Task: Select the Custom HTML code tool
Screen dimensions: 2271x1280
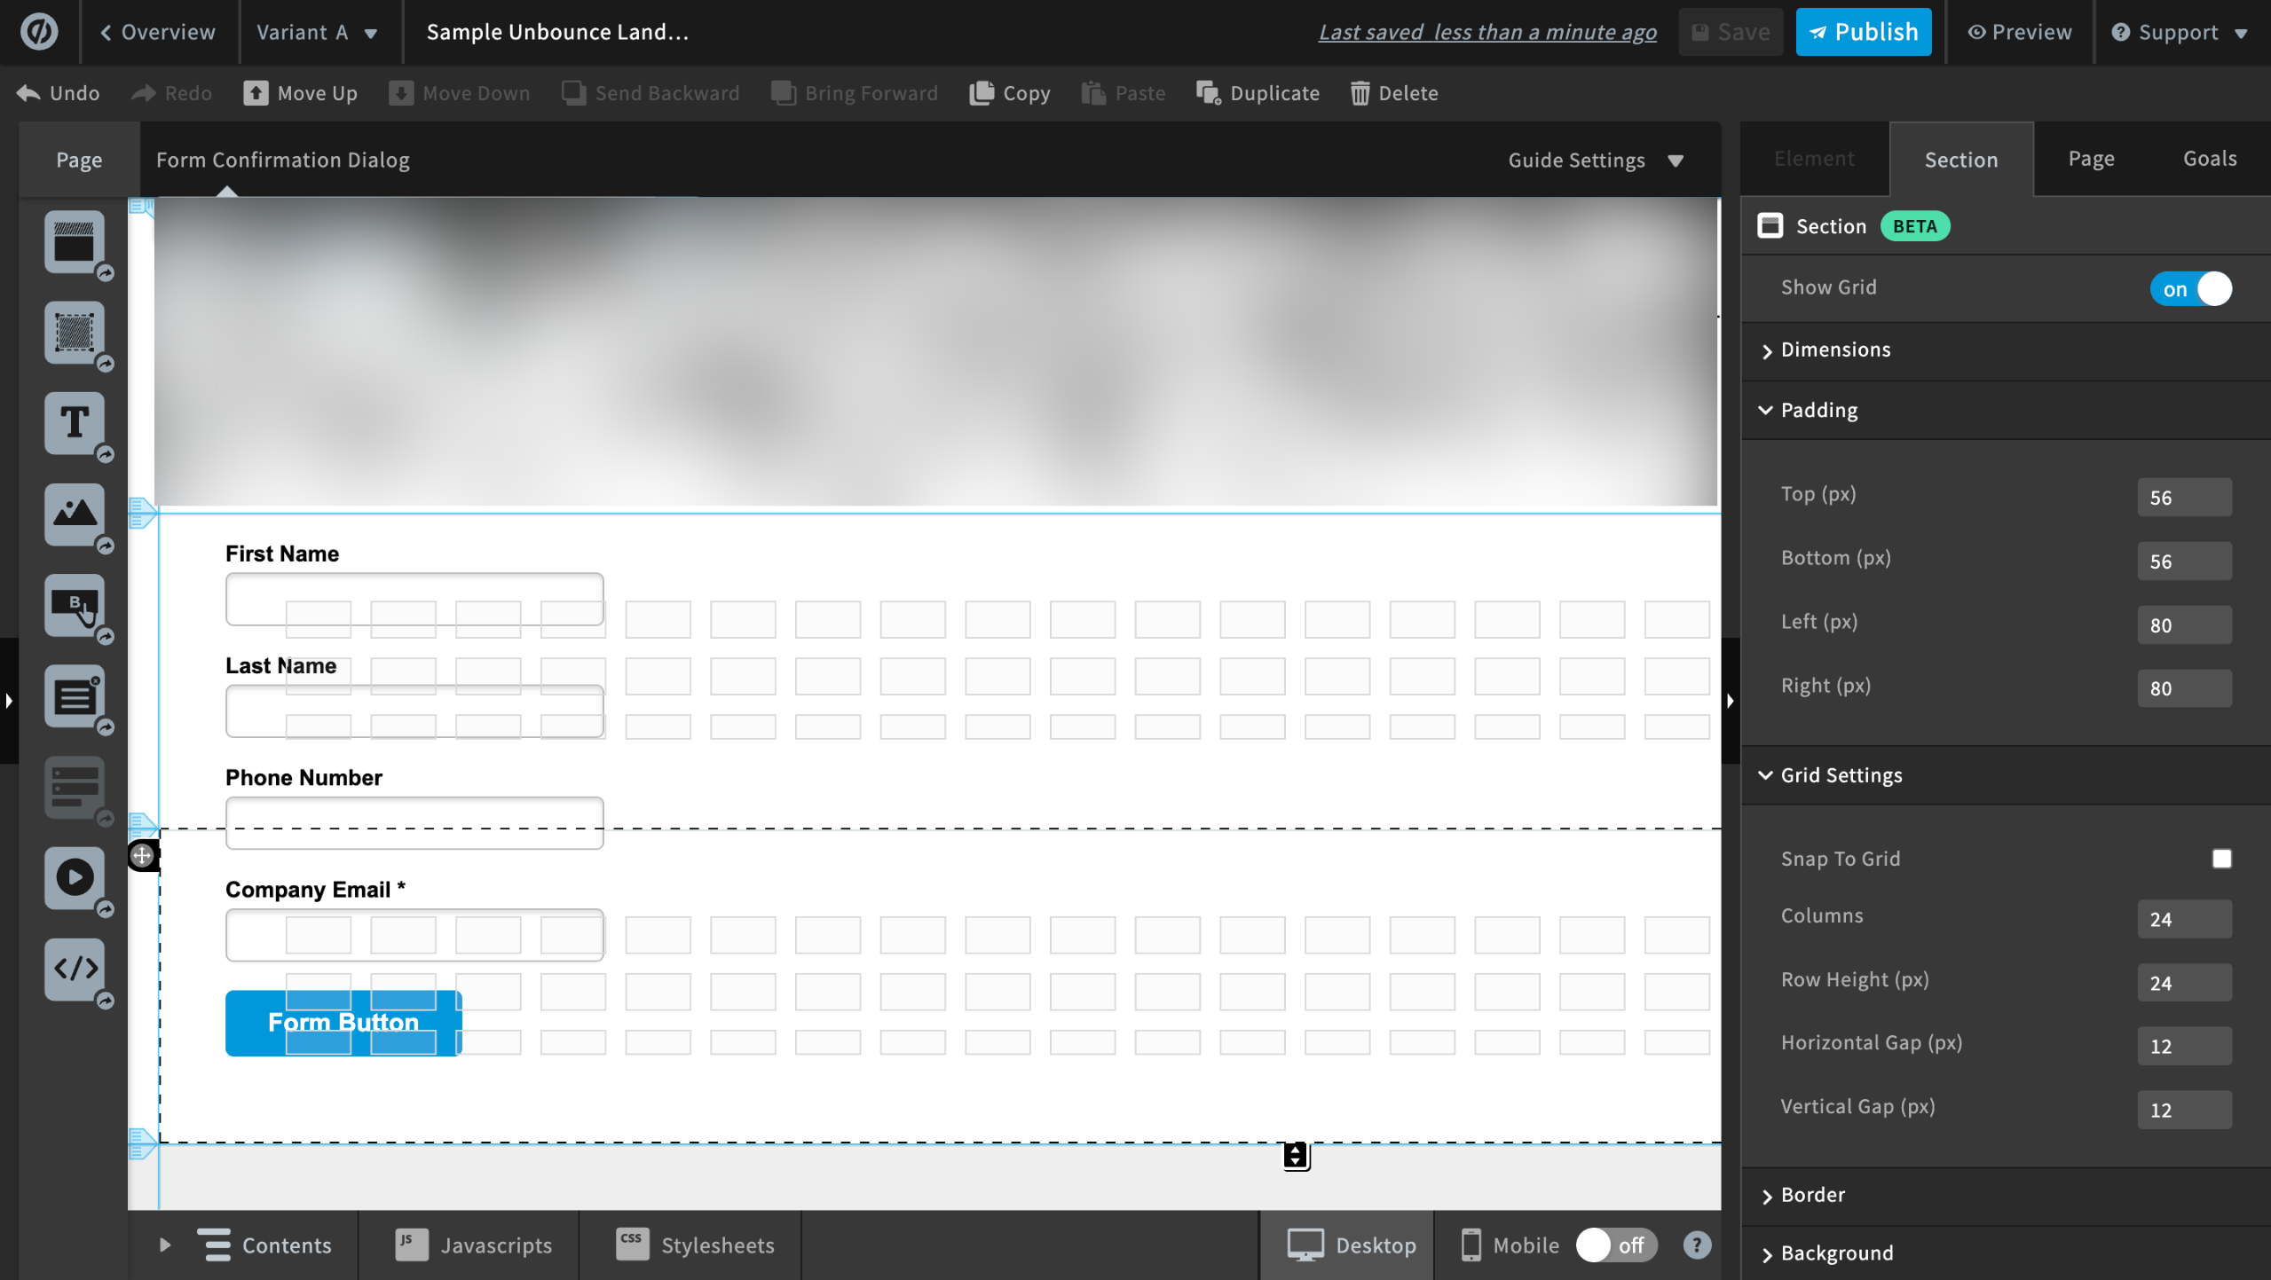Action: click(x=75, y=968)
